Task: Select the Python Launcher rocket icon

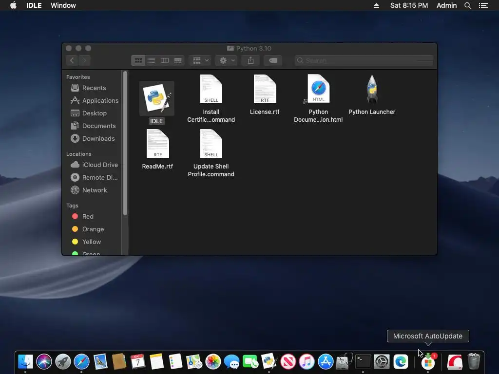Action: click(372, 90)
